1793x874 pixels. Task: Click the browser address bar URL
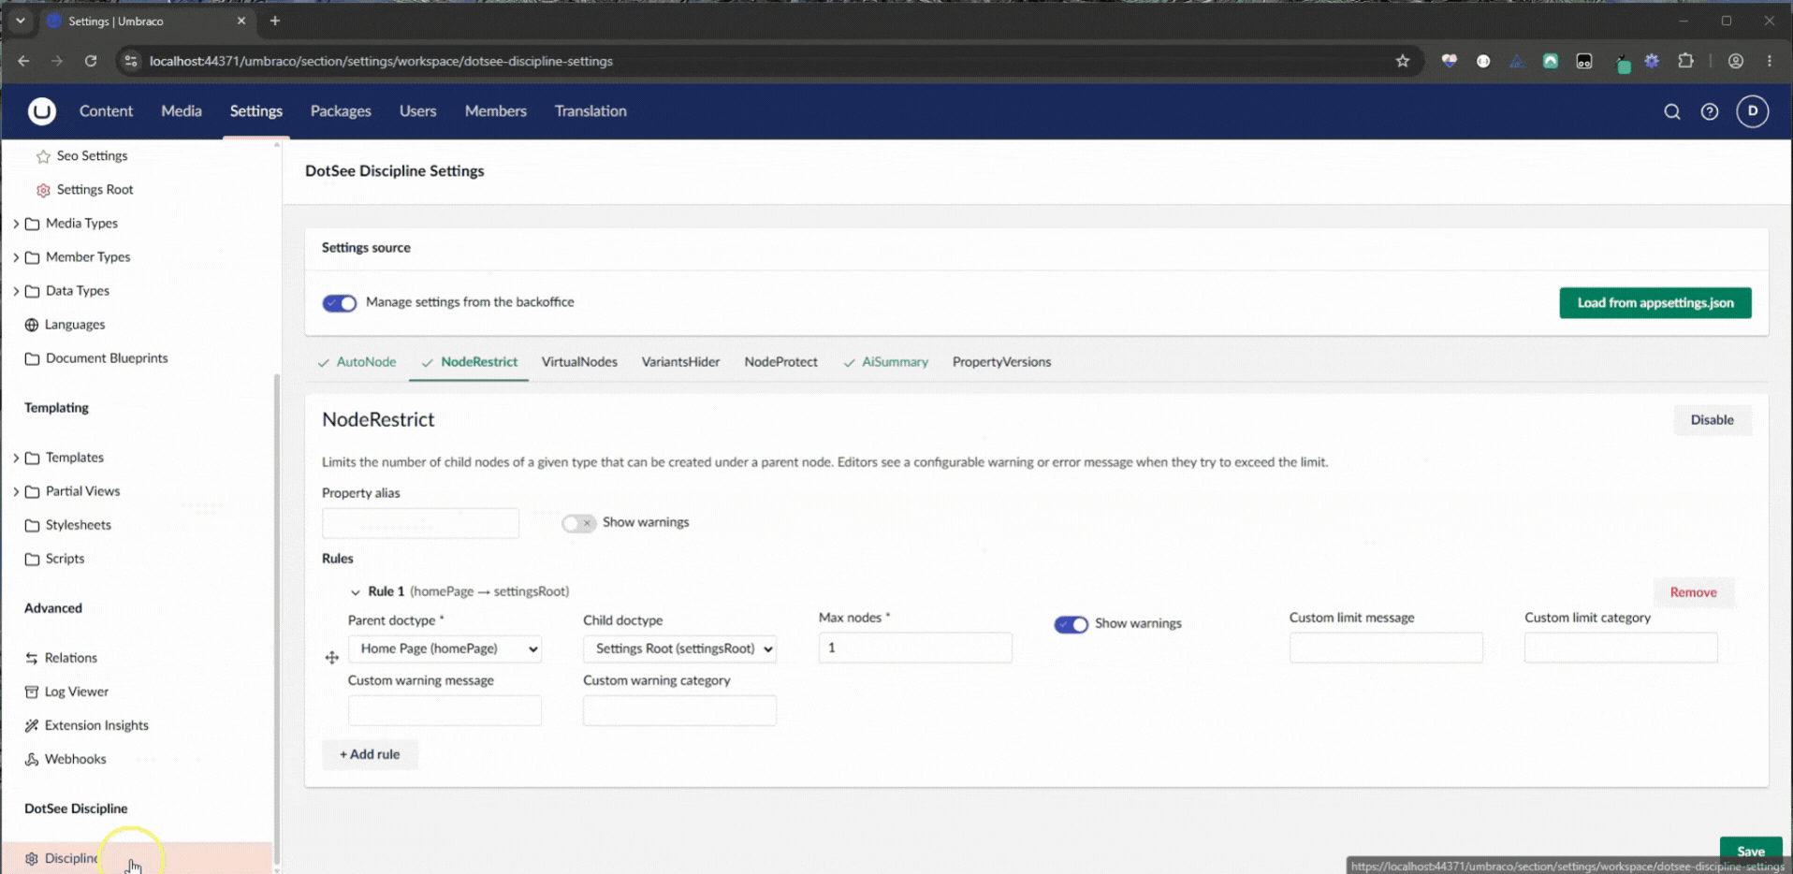(381, 61)
